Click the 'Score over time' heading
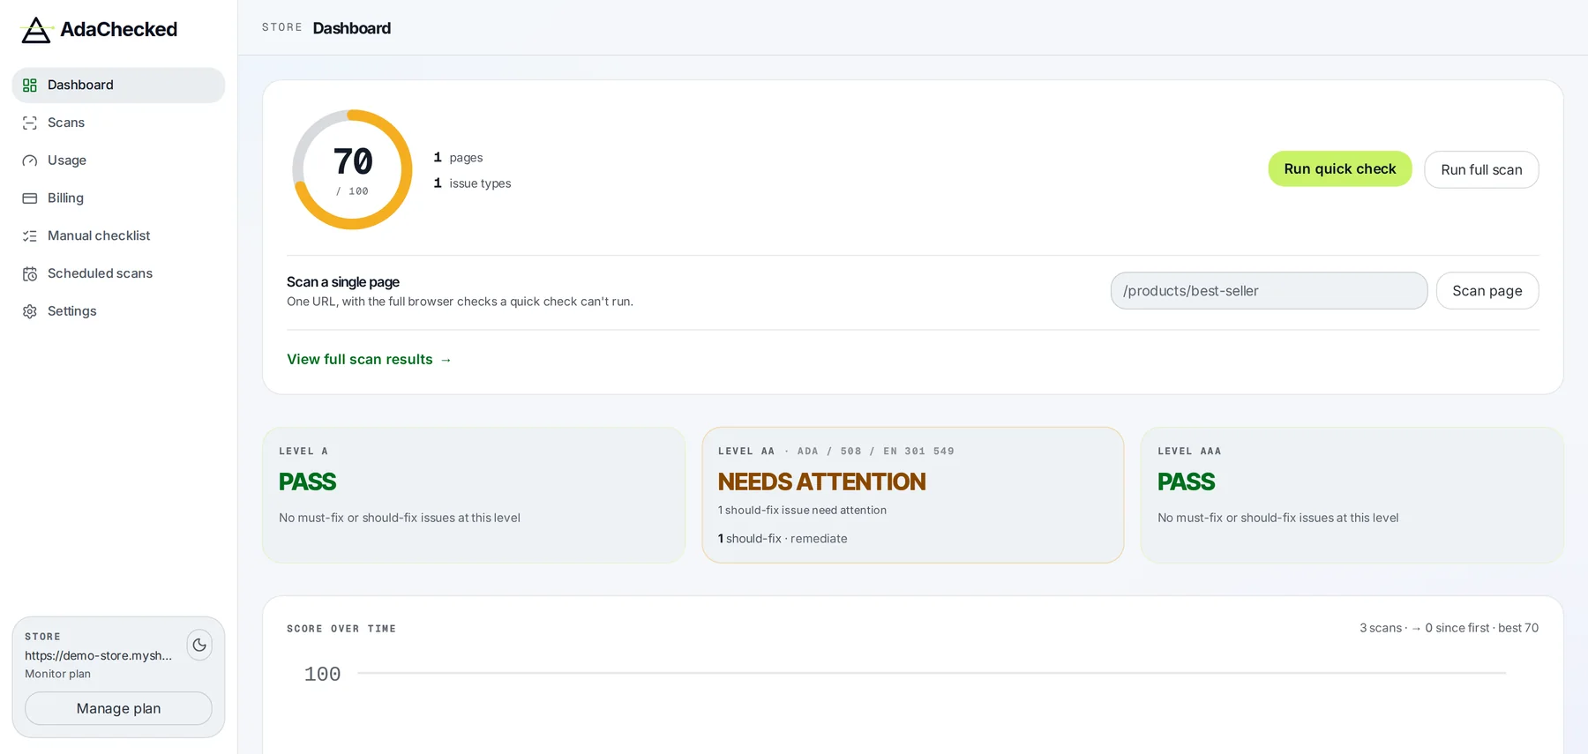 point(341,629)
